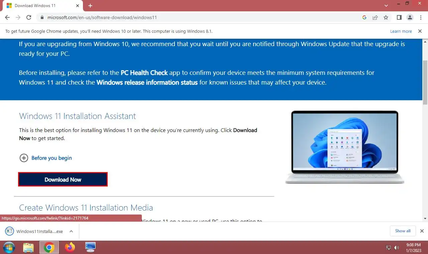428x254 pixels.
Task: Reload the Download Windows 11 page
Action: (x=29, y=17)
